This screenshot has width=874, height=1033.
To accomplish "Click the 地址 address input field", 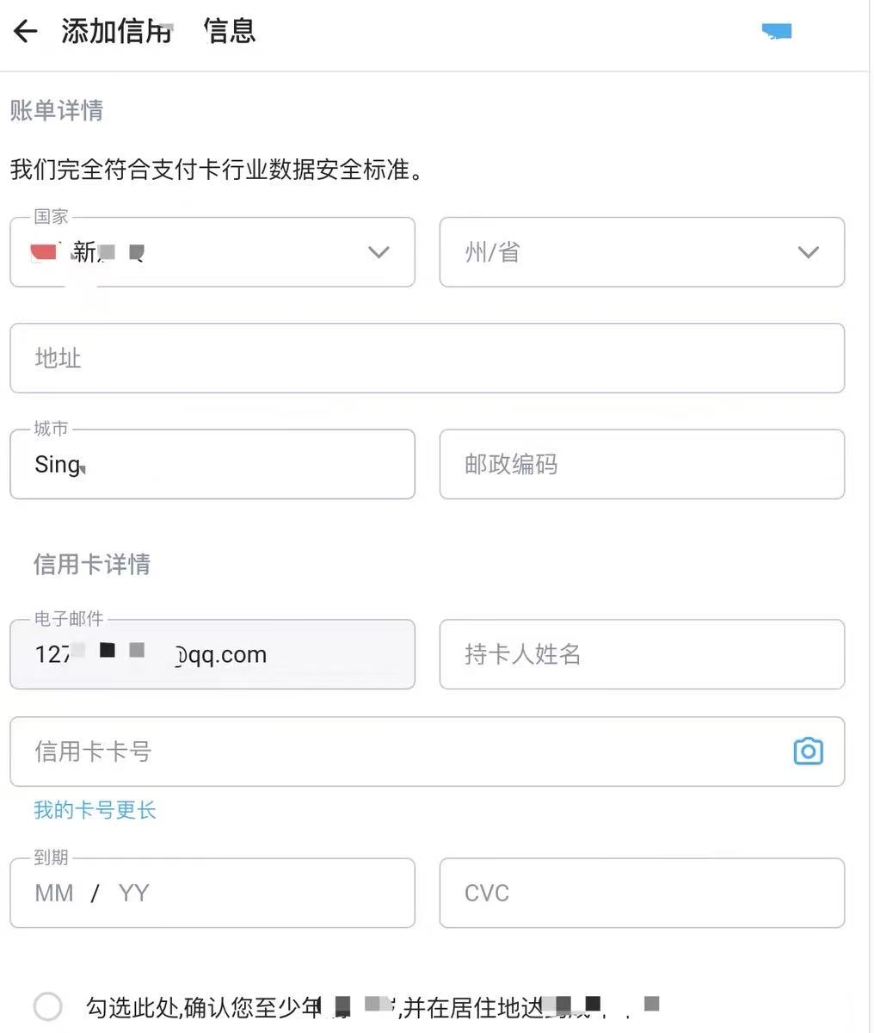I will (428, 359).
